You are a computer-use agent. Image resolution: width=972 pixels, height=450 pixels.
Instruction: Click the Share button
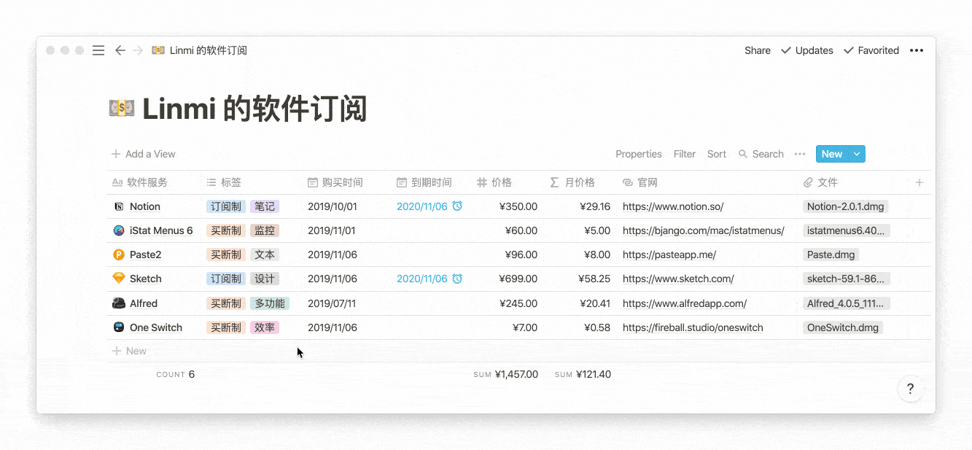tap(758, 50)
